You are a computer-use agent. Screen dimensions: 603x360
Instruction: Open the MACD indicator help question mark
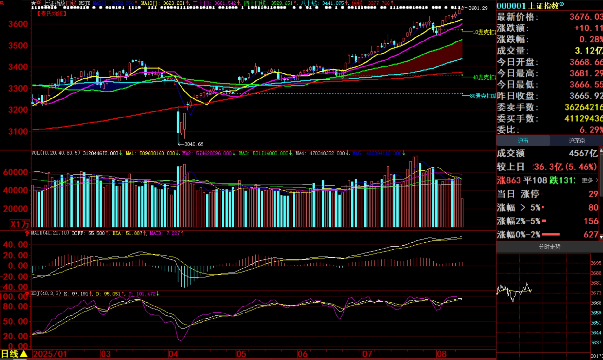click(x=27, y=234)
